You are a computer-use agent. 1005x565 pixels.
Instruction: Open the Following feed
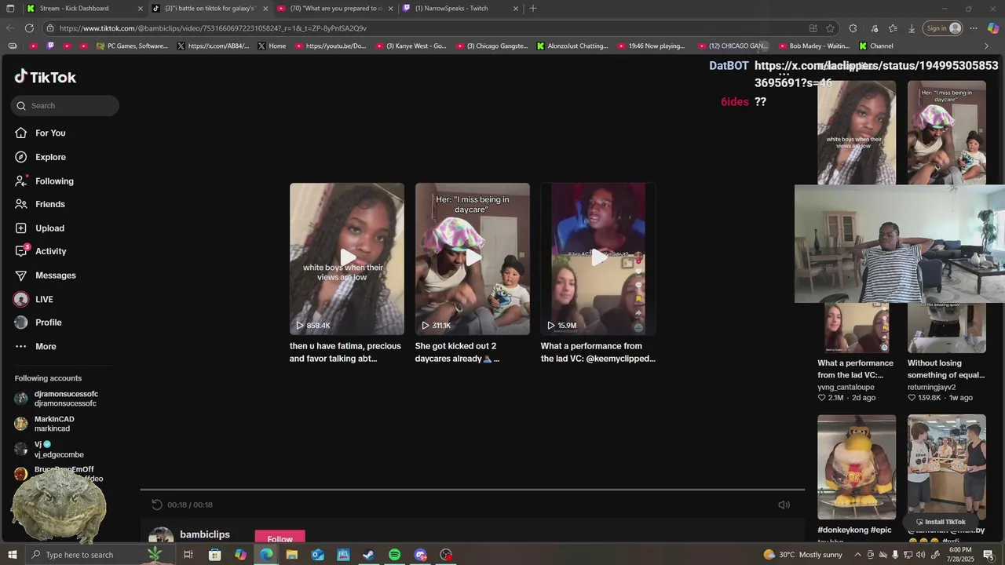tap(54, 181)
